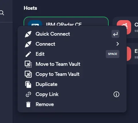This screenshot has height=123, width=138.
Task: Click the Copy to Team Vault icon
Action: tap(28, 74)
